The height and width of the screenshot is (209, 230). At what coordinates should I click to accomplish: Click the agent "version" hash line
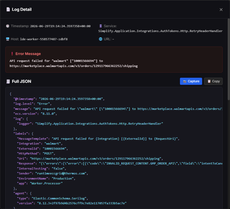[x=72, y=203]
